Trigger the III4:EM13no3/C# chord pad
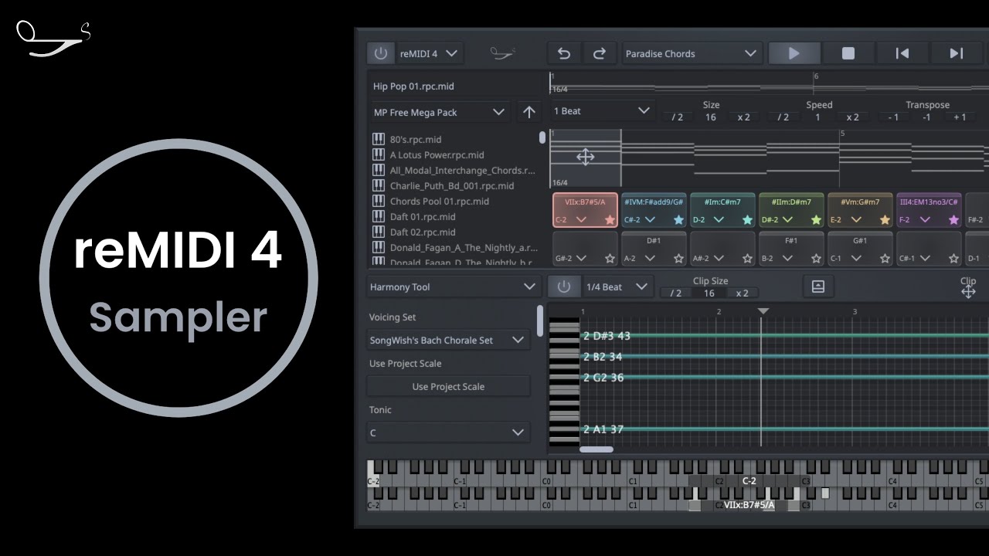 (929, 210)
